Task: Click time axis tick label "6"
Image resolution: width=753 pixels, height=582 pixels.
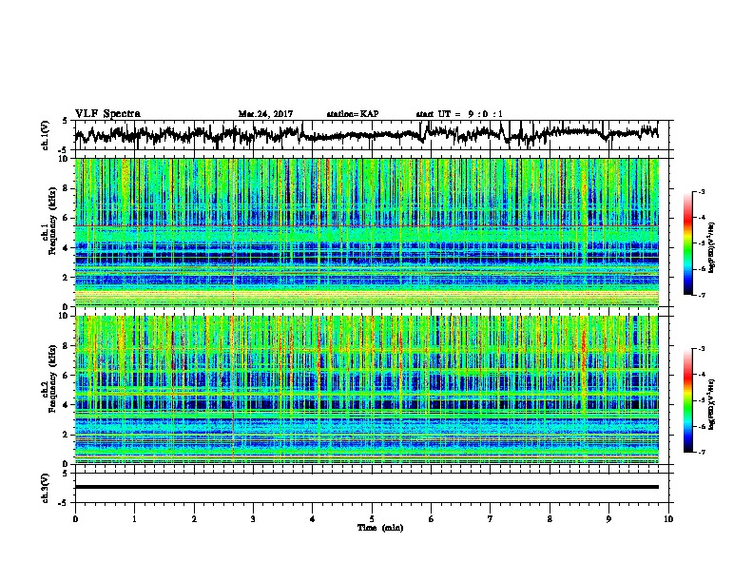Action: point(432,519)
